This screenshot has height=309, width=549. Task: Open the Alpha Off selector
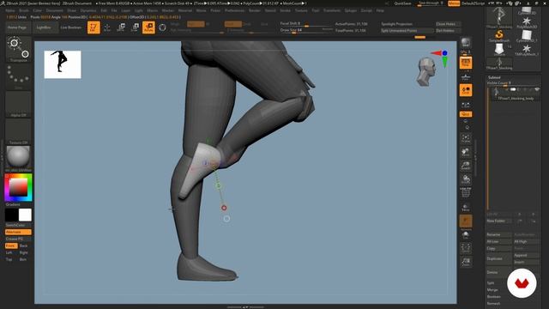(19, 105)
